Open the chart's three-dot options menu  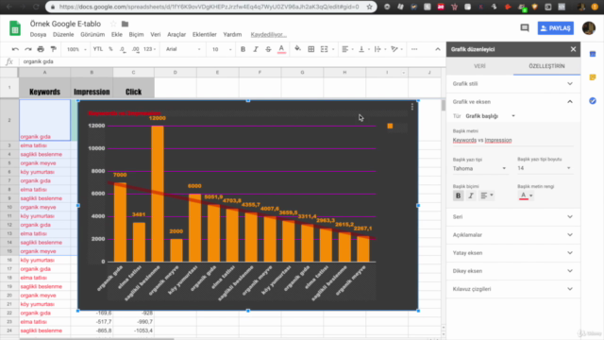point(412,107)
